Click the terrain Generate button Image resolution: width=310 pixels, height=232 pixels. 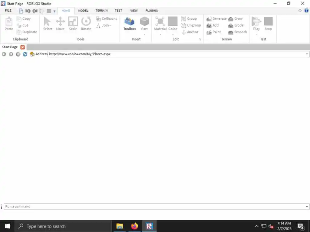tap(216, 18)
